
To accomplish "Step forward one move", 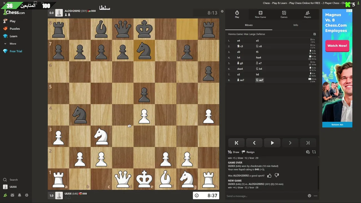I will point(290,143).
